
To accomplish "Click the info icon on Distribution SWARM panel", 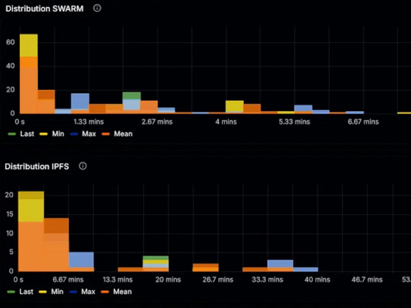I will [97, 8].
